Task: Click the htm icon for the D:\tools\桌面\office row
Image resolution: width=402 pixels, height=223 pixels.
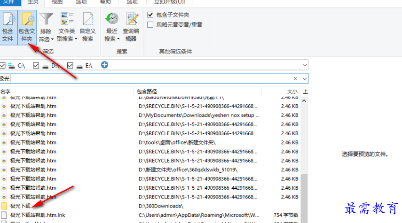Action: click(4, 143)
